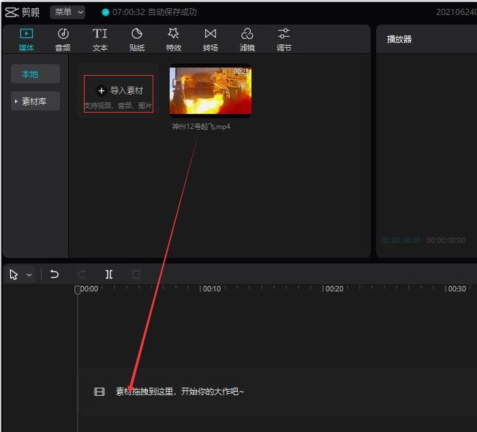Screen dimensions: 477x432
Task: Select the 调节 (Adjust) icon
Action: (x=284, y=40)
